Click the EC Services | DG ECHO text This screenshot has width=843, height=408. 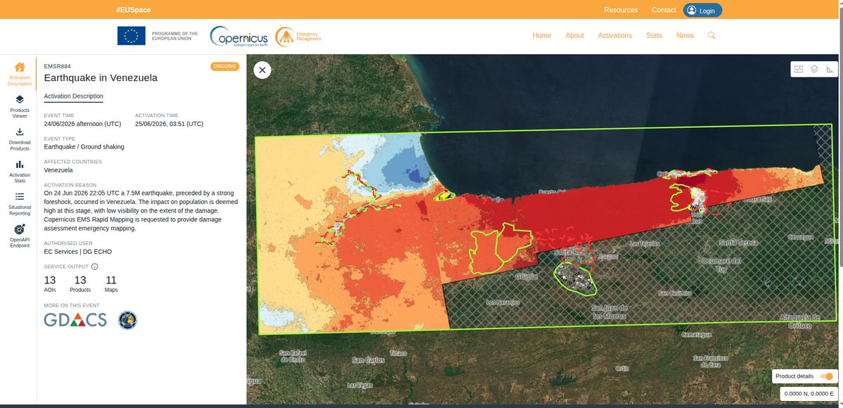(x=78, y=251)
